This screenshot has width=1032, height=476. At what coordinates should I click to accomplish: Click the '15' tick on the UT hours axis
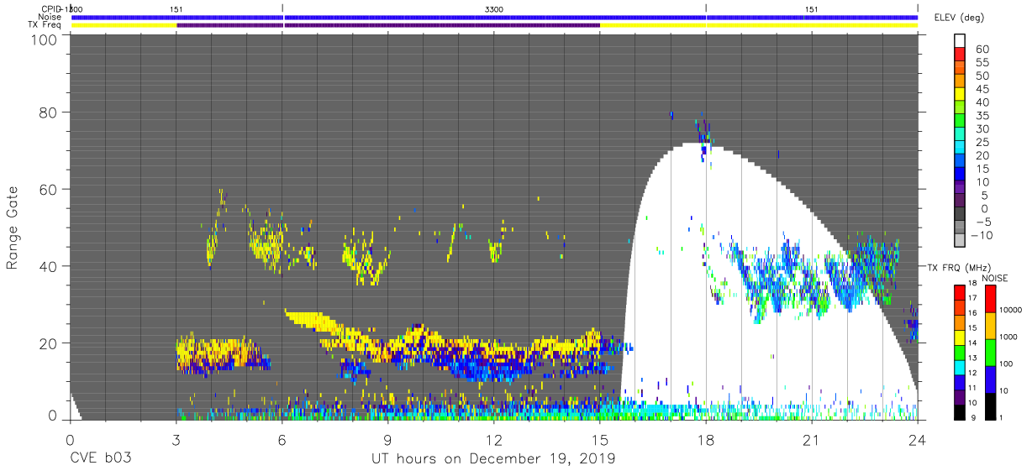click(x=600, y=439)
